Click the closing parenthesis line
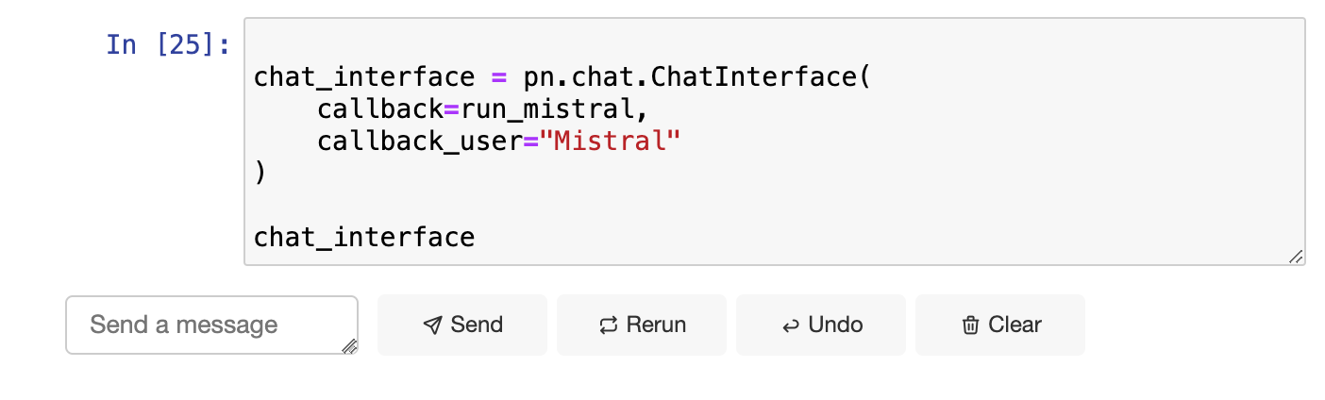Viewport: 1325px width, 400px height. (260, 173)
